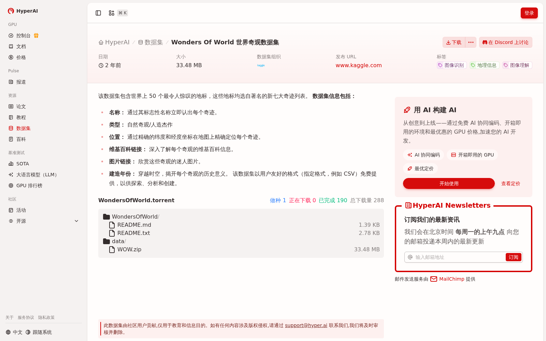Select the 图像识别 tag
This screenshot has width=546, height=341.
click(451, 65)
